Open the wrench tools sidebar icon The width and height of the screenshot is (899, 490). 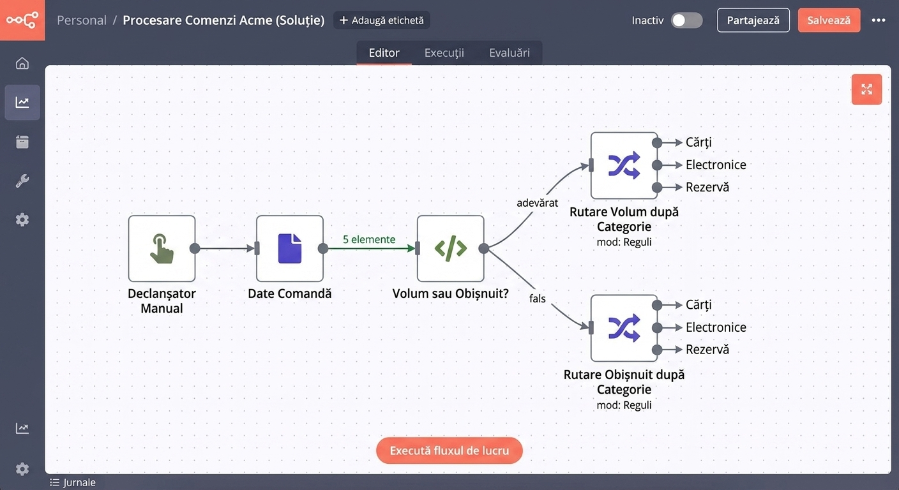(22, 181)
